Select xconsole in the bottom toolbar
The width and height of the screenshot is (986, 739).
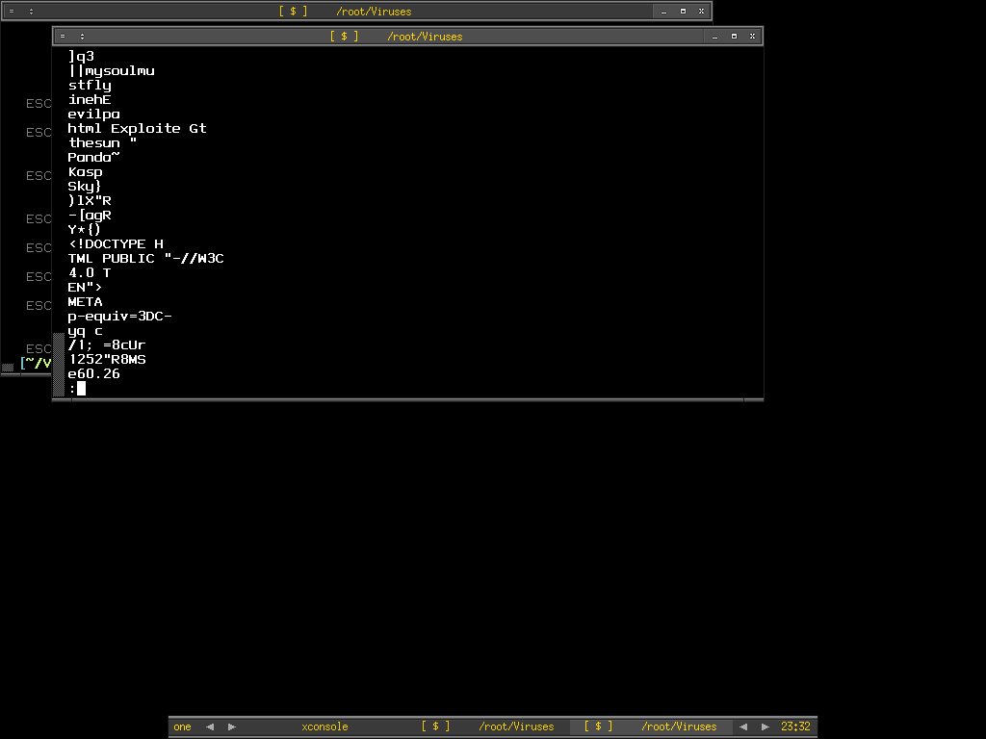pos(324,726)
